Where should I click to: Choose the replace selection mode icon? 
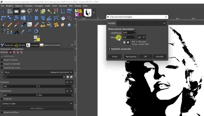pyautogui.click(x=11, y=52)
